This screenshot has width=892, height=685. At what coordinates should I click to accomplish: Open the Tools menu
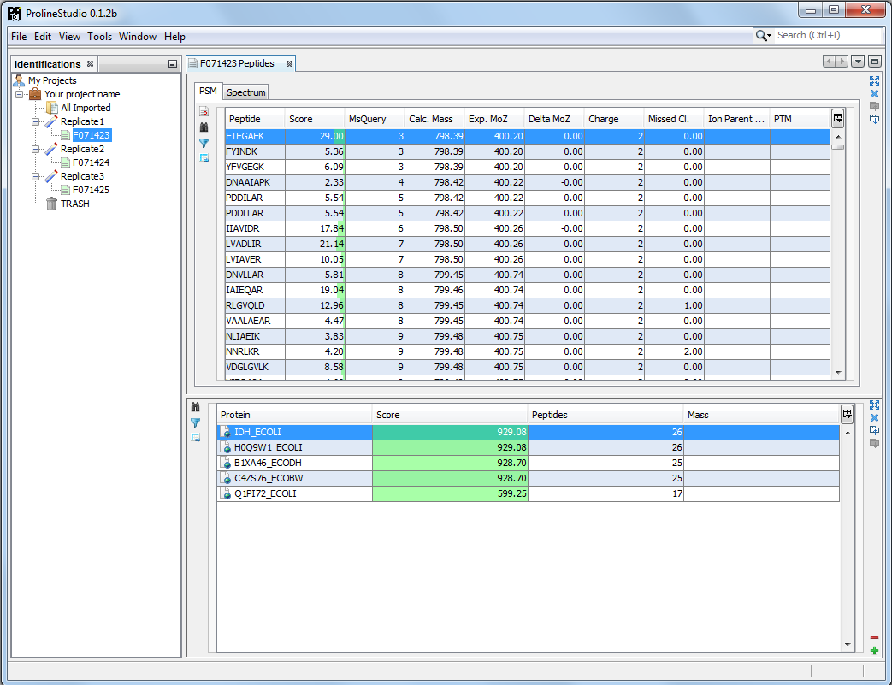tap(99, 37)
